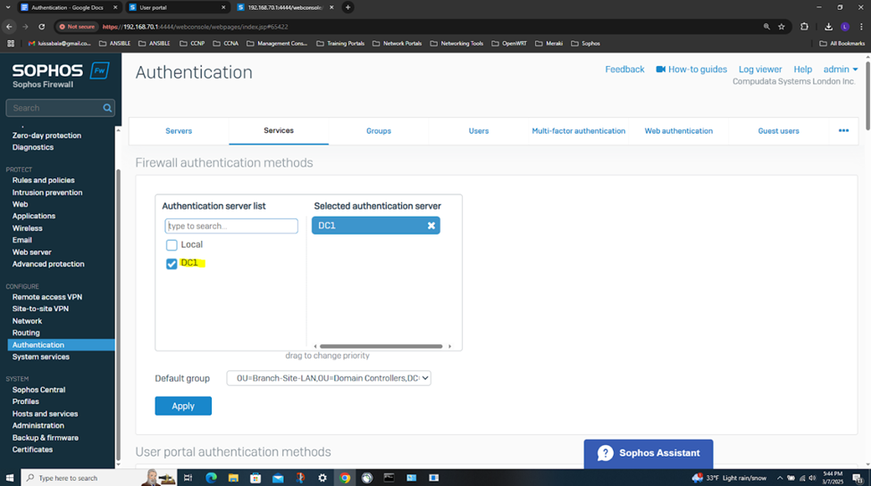This screenshot has width=871, height=486.
Task: Click the search magnifier in Sophos sidebar
Action: click(107, 108)
